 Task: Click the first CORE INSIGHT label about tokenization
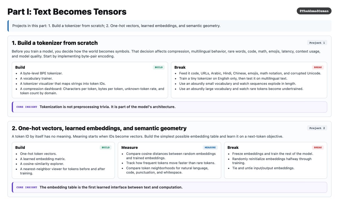pyautogui.click(x=27, y=107)
